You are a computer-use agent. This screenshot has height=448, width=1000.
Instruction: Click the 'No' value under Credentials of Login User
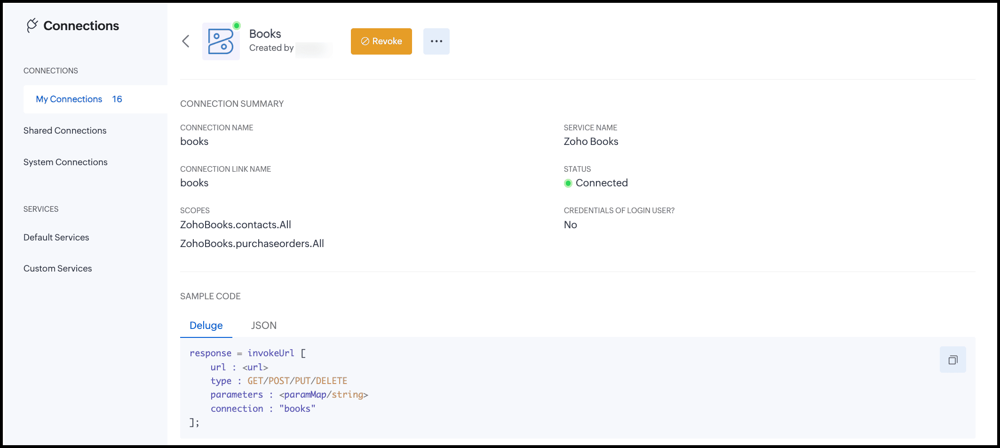tap(571, 225)
